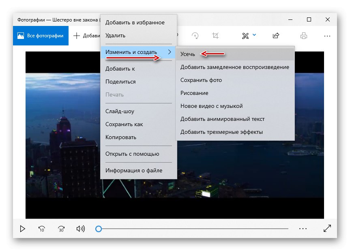This screenshot has height=251, width=350.
Task: Choose Открыть с помощью entry
Action: [139, 154]
